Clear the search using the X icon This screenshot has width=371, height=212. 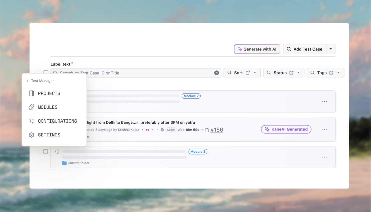coord(216,73)
